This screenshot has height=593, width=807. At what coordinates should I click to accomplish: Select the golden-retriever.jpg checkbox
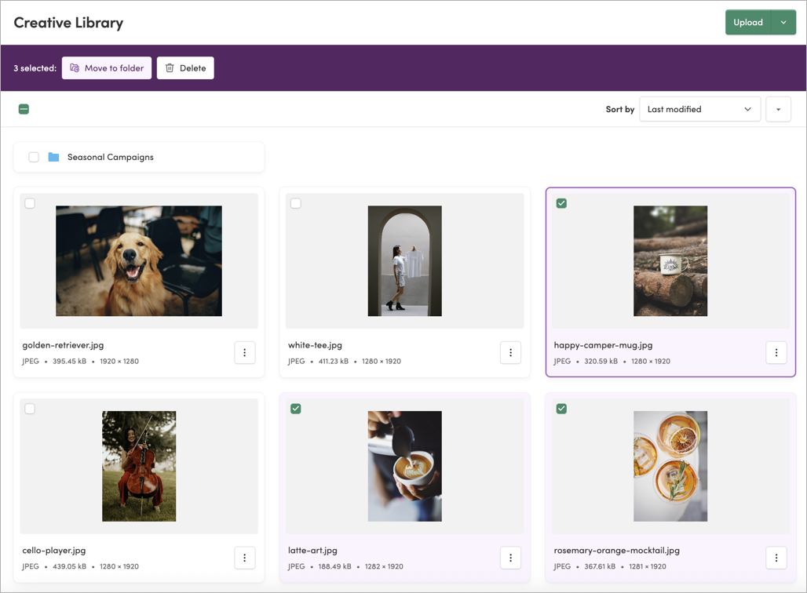click(30, 203)
